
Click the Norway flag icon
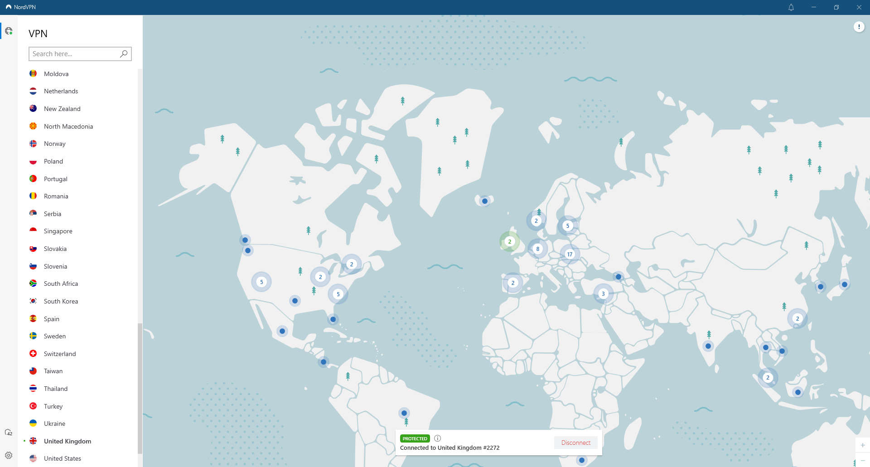coord(33,144)
